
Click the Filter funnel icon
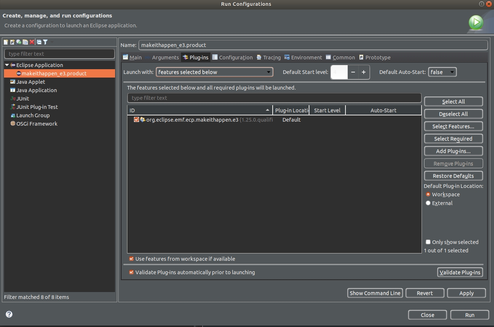point(45,42)
